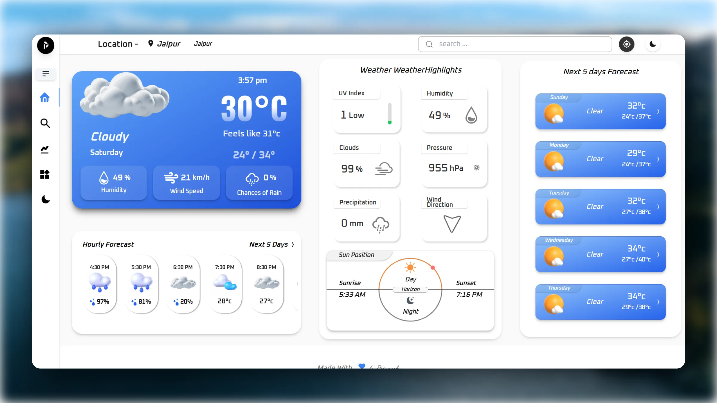The height and width of the screenshot is (403, 717).
Task: Click the windy cloud icon in Clouds tile
Action: 384,169
